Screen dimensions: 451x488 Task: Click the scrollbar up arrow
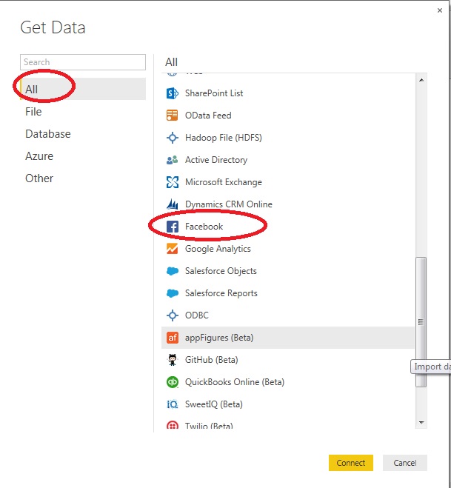tap(421, 79)
